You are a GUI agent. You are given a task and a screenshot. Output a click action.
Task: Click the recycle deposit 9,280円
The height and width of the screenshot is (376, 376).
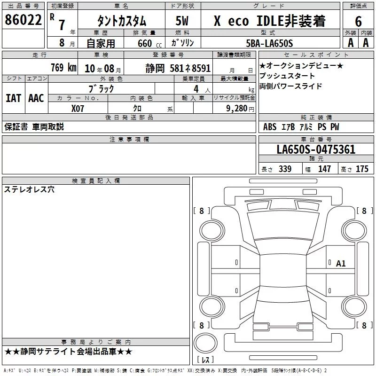240,109
